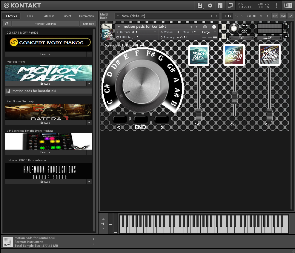Screen dimensions: 295x253
Task: Expand Motion Pads browse dropdown arrow
Action: tap(89, 83)
